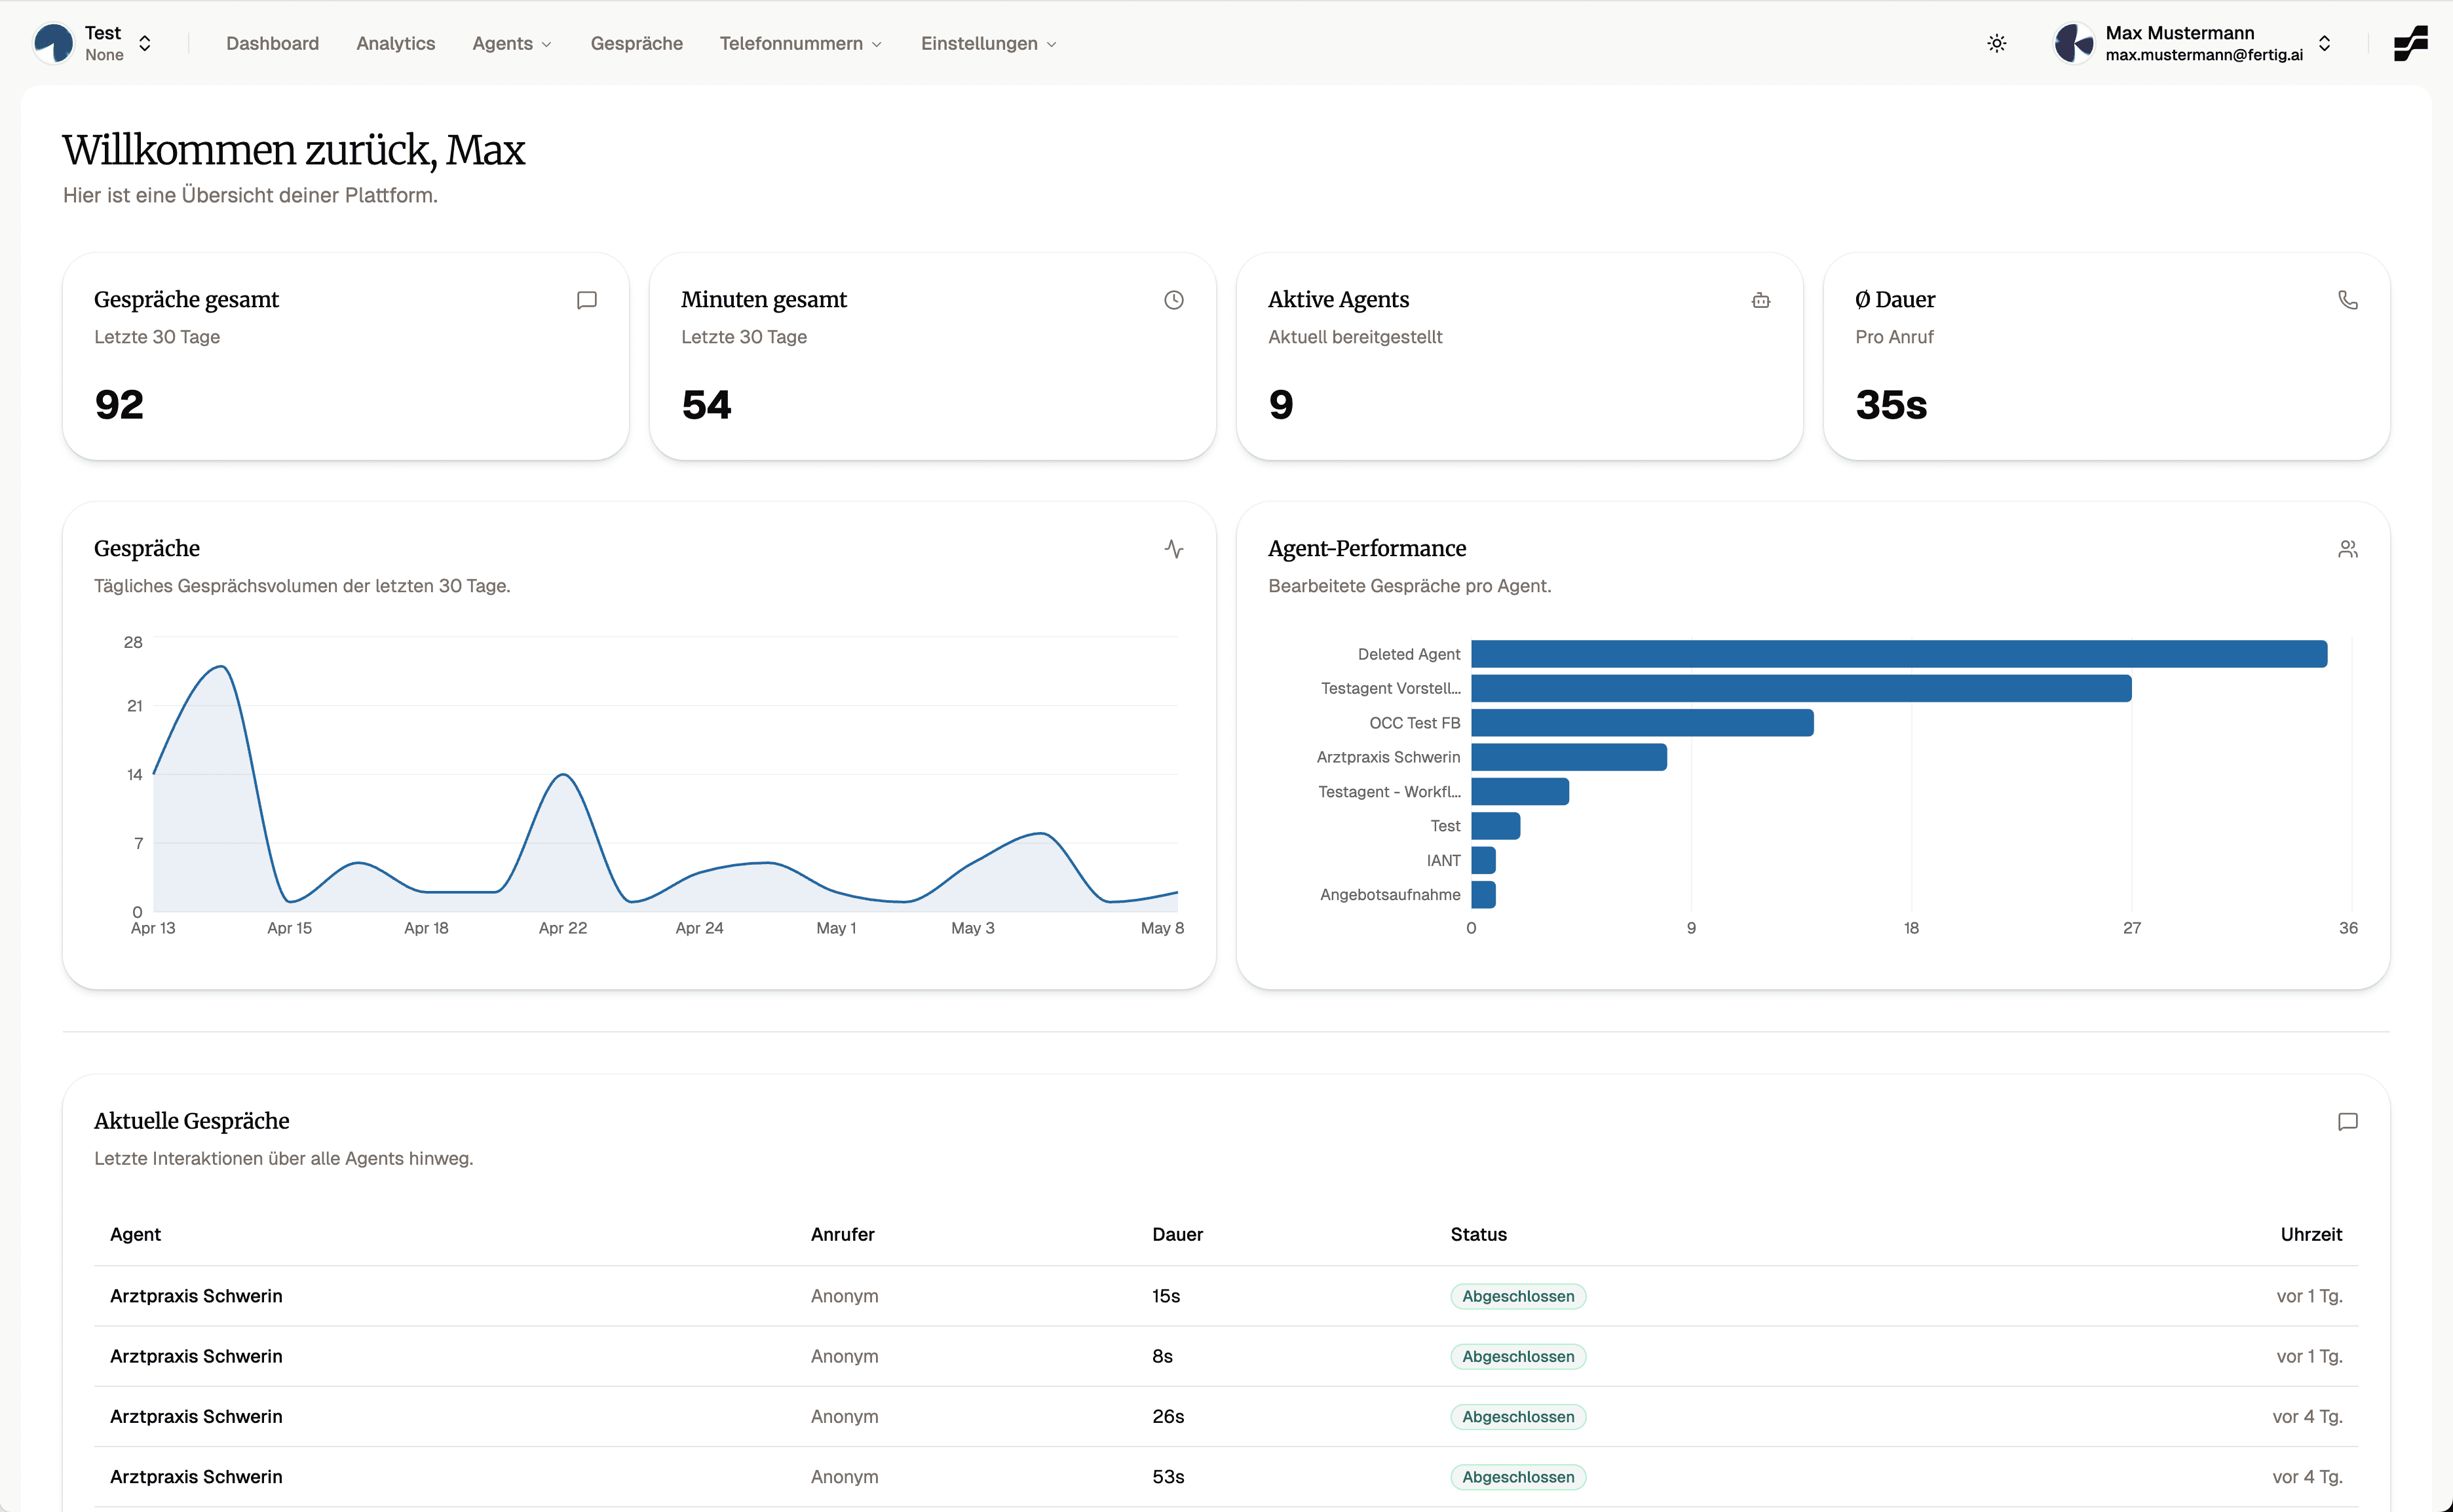
Task: Click the robot icon in Aktive Agents card
Action: [x=1761, y=300]
